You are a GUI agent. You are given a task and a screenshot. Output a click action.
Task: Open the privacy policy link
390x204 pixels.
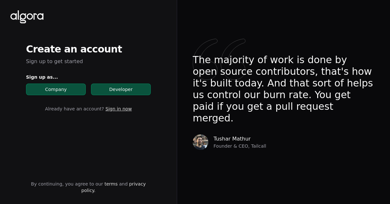click(x=113, y=187)
